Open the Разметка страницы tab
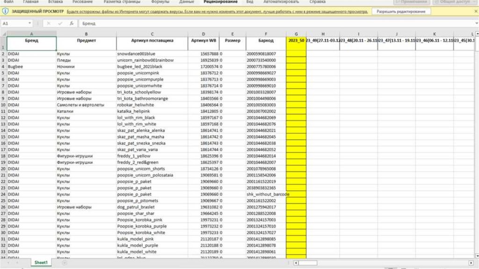The width and height of the screenshot is (479, 269). 122,2
